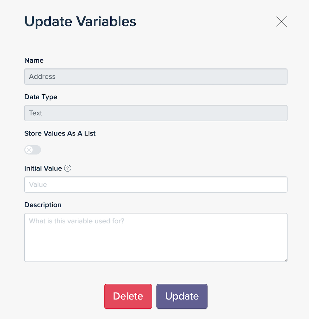Image resolution: width=309 pixels, height=319 pixels.
Task: Click the Initial Value help question mark
Action: (x=68, y=168)
